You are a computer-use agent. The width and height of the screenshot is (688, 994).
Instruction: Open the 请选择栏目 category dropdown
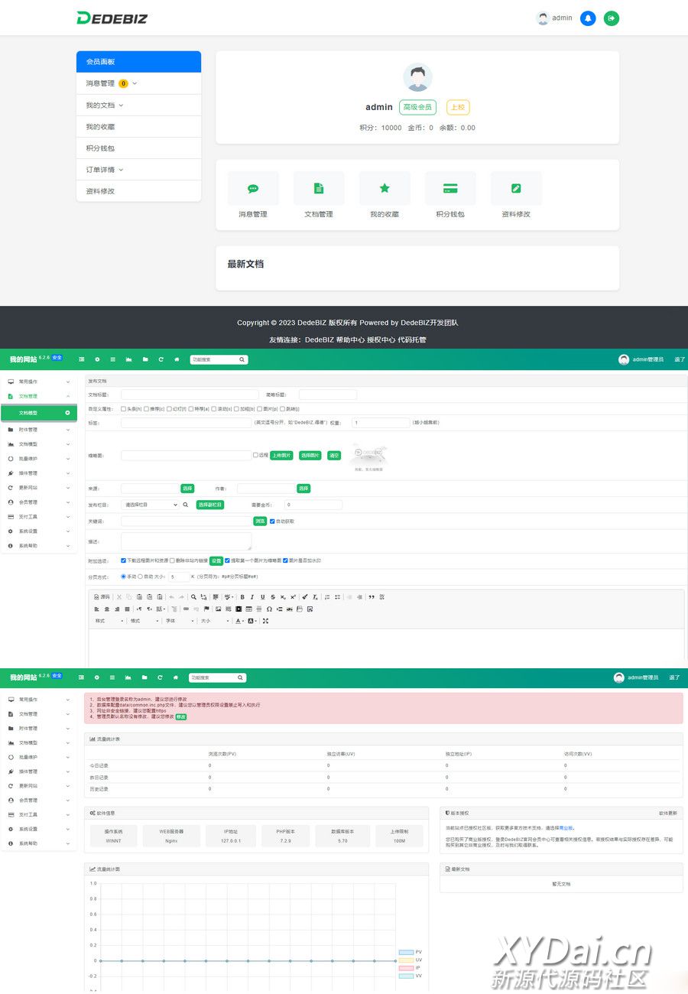click(x=150, y=505)
